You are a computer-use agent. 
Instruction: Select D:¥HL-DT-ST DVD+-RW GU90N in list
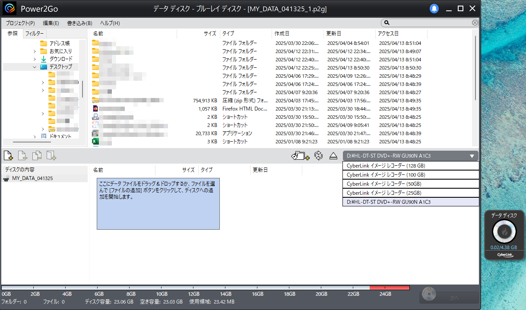[411, 202]
